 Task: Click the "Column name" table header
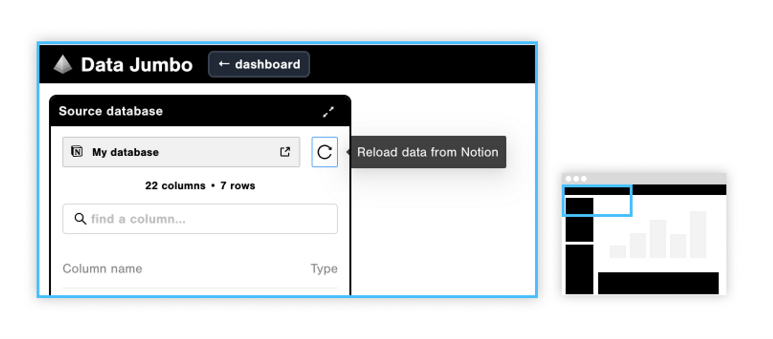click(102, 269)
